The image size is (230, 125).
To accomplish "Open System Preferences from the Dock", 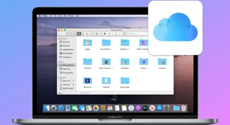I will point(166,108).
